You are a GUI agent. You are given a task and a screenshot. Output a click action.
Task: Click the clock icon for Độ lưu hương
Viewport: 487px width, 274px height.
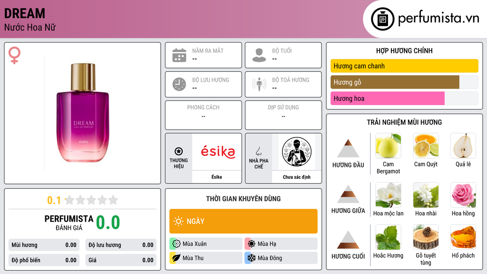(179, 84)
